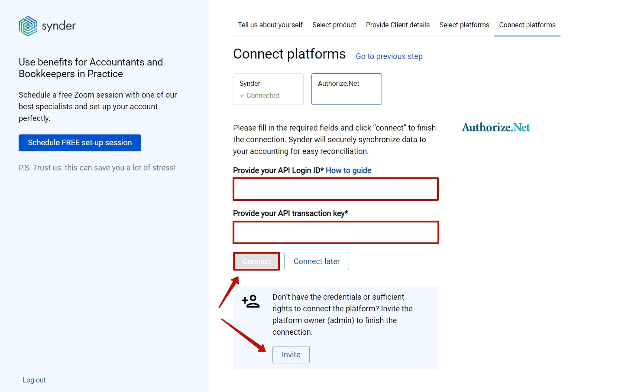
Task: Select the Synder Connected card
Action: click(268, 89)
